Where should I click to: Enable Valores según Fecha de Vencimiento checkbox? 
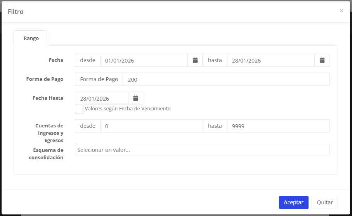point(79,109)
